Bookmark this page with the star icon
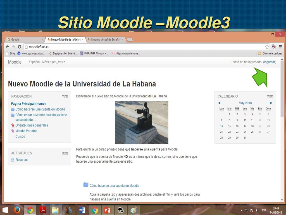The image size is (286, 215). tap(267, 47)
